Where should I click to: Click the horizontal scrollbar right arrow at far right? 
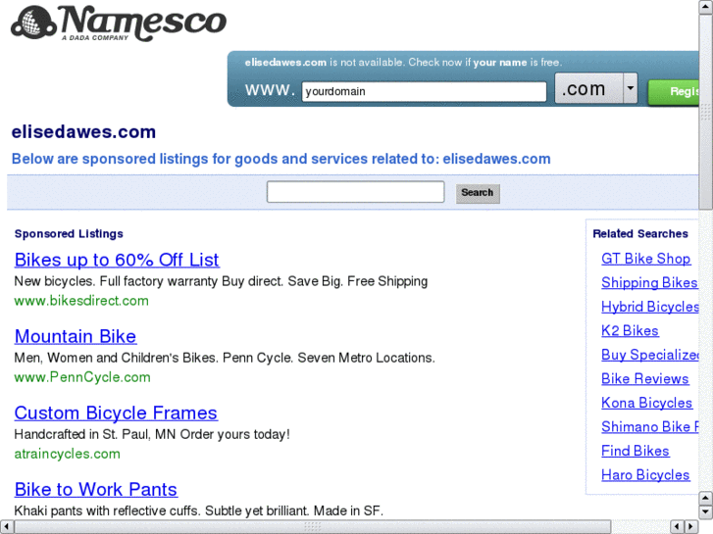coord(691,527)
